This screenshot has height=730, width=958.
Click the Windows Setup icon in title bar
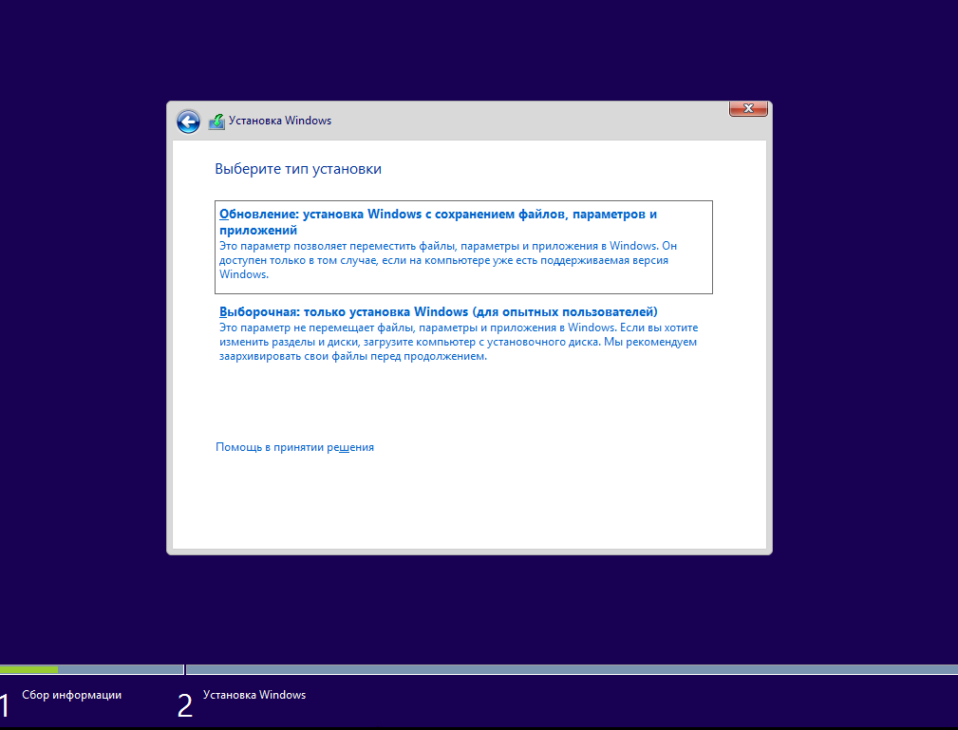216,122
